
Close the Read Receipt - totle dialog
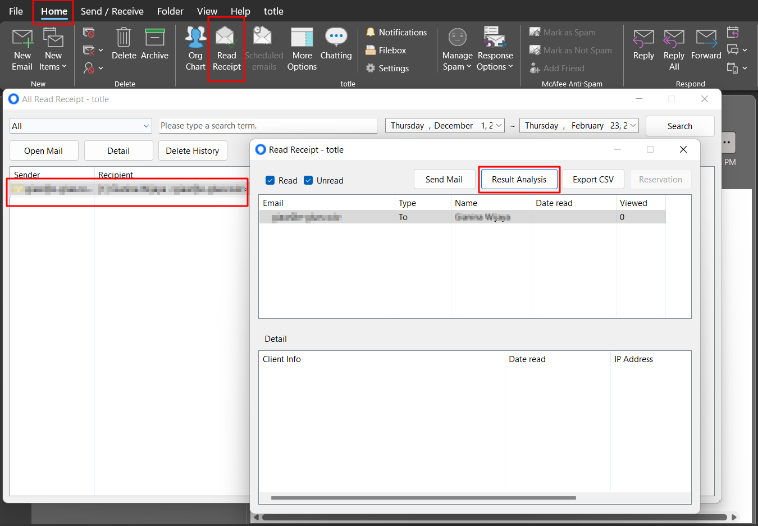tap(683, 149)
